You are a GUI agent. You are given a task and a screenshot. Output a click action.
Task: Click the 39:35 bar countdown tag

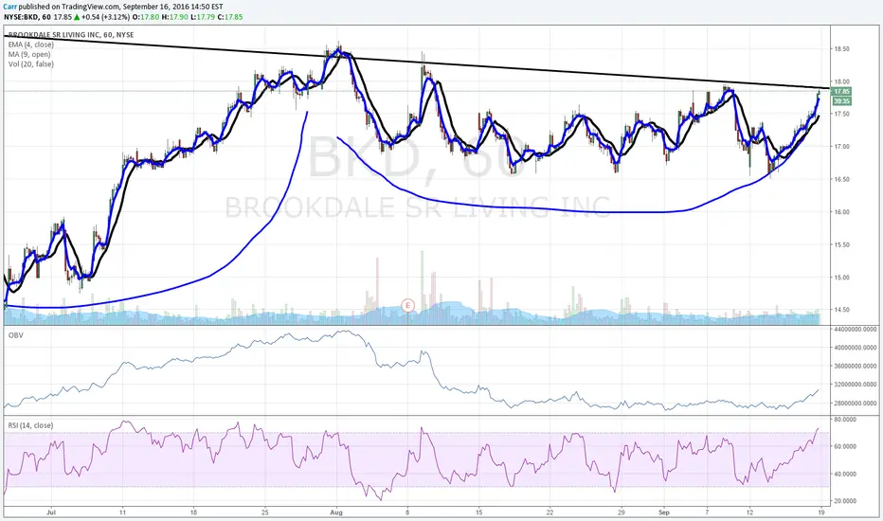841,101
